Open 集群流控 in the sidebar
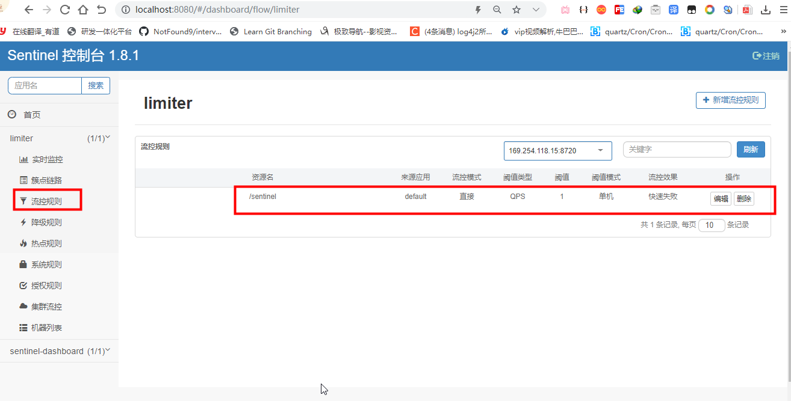Screen dimensions: 791x401 [47, 307]
